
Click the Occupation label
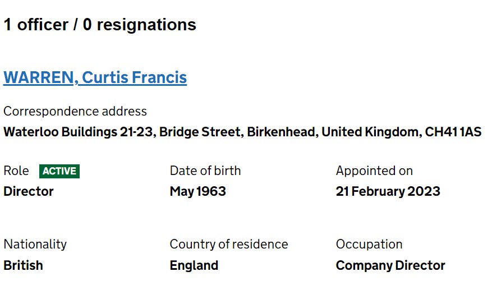pos(369,245)
